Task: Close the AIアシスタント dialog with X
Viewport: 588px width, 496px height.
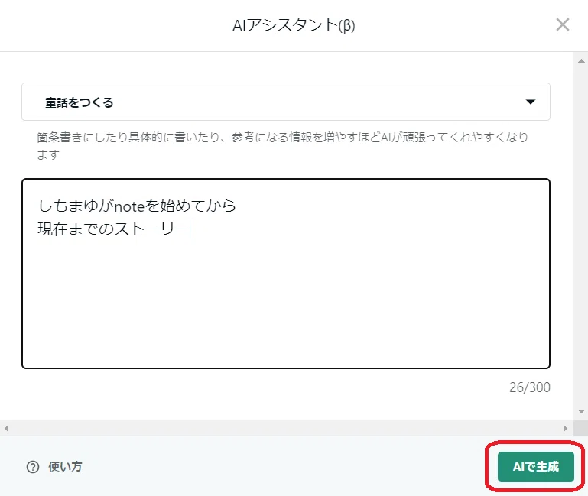Action: tap(563, 24)
